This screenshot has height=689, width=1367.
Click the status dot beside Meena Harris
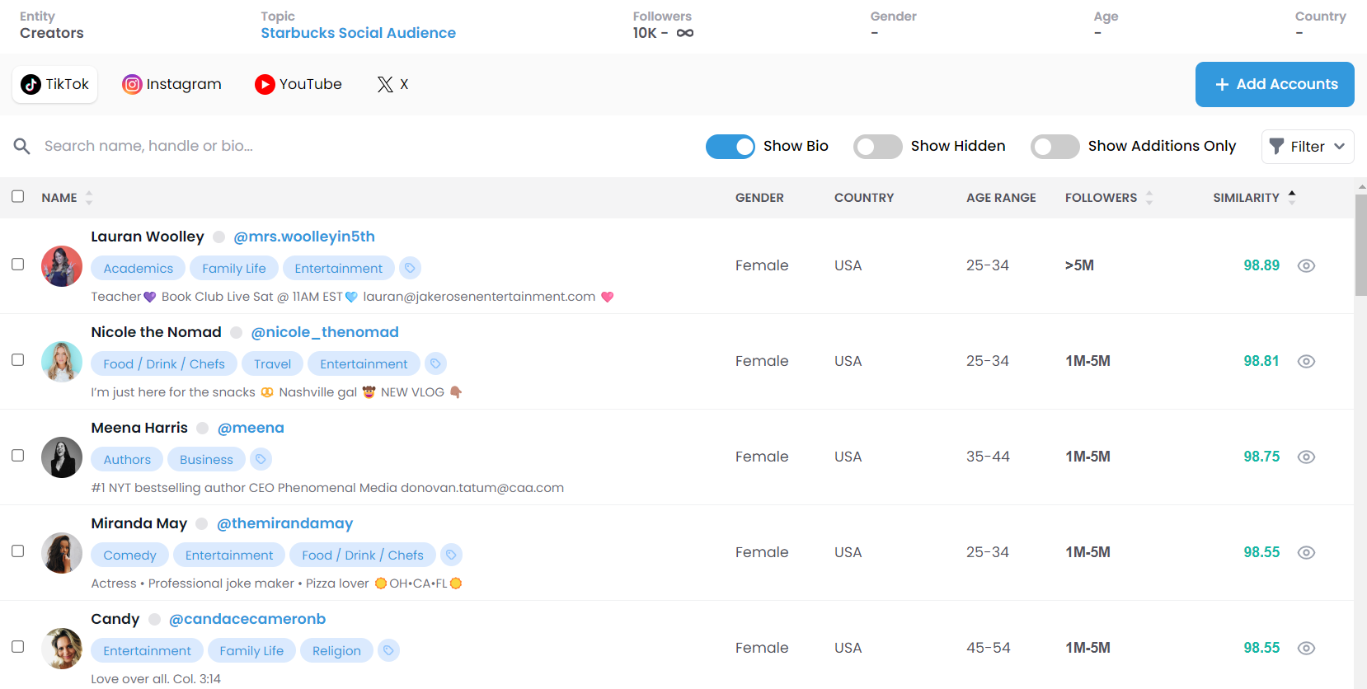pos(203,429)
